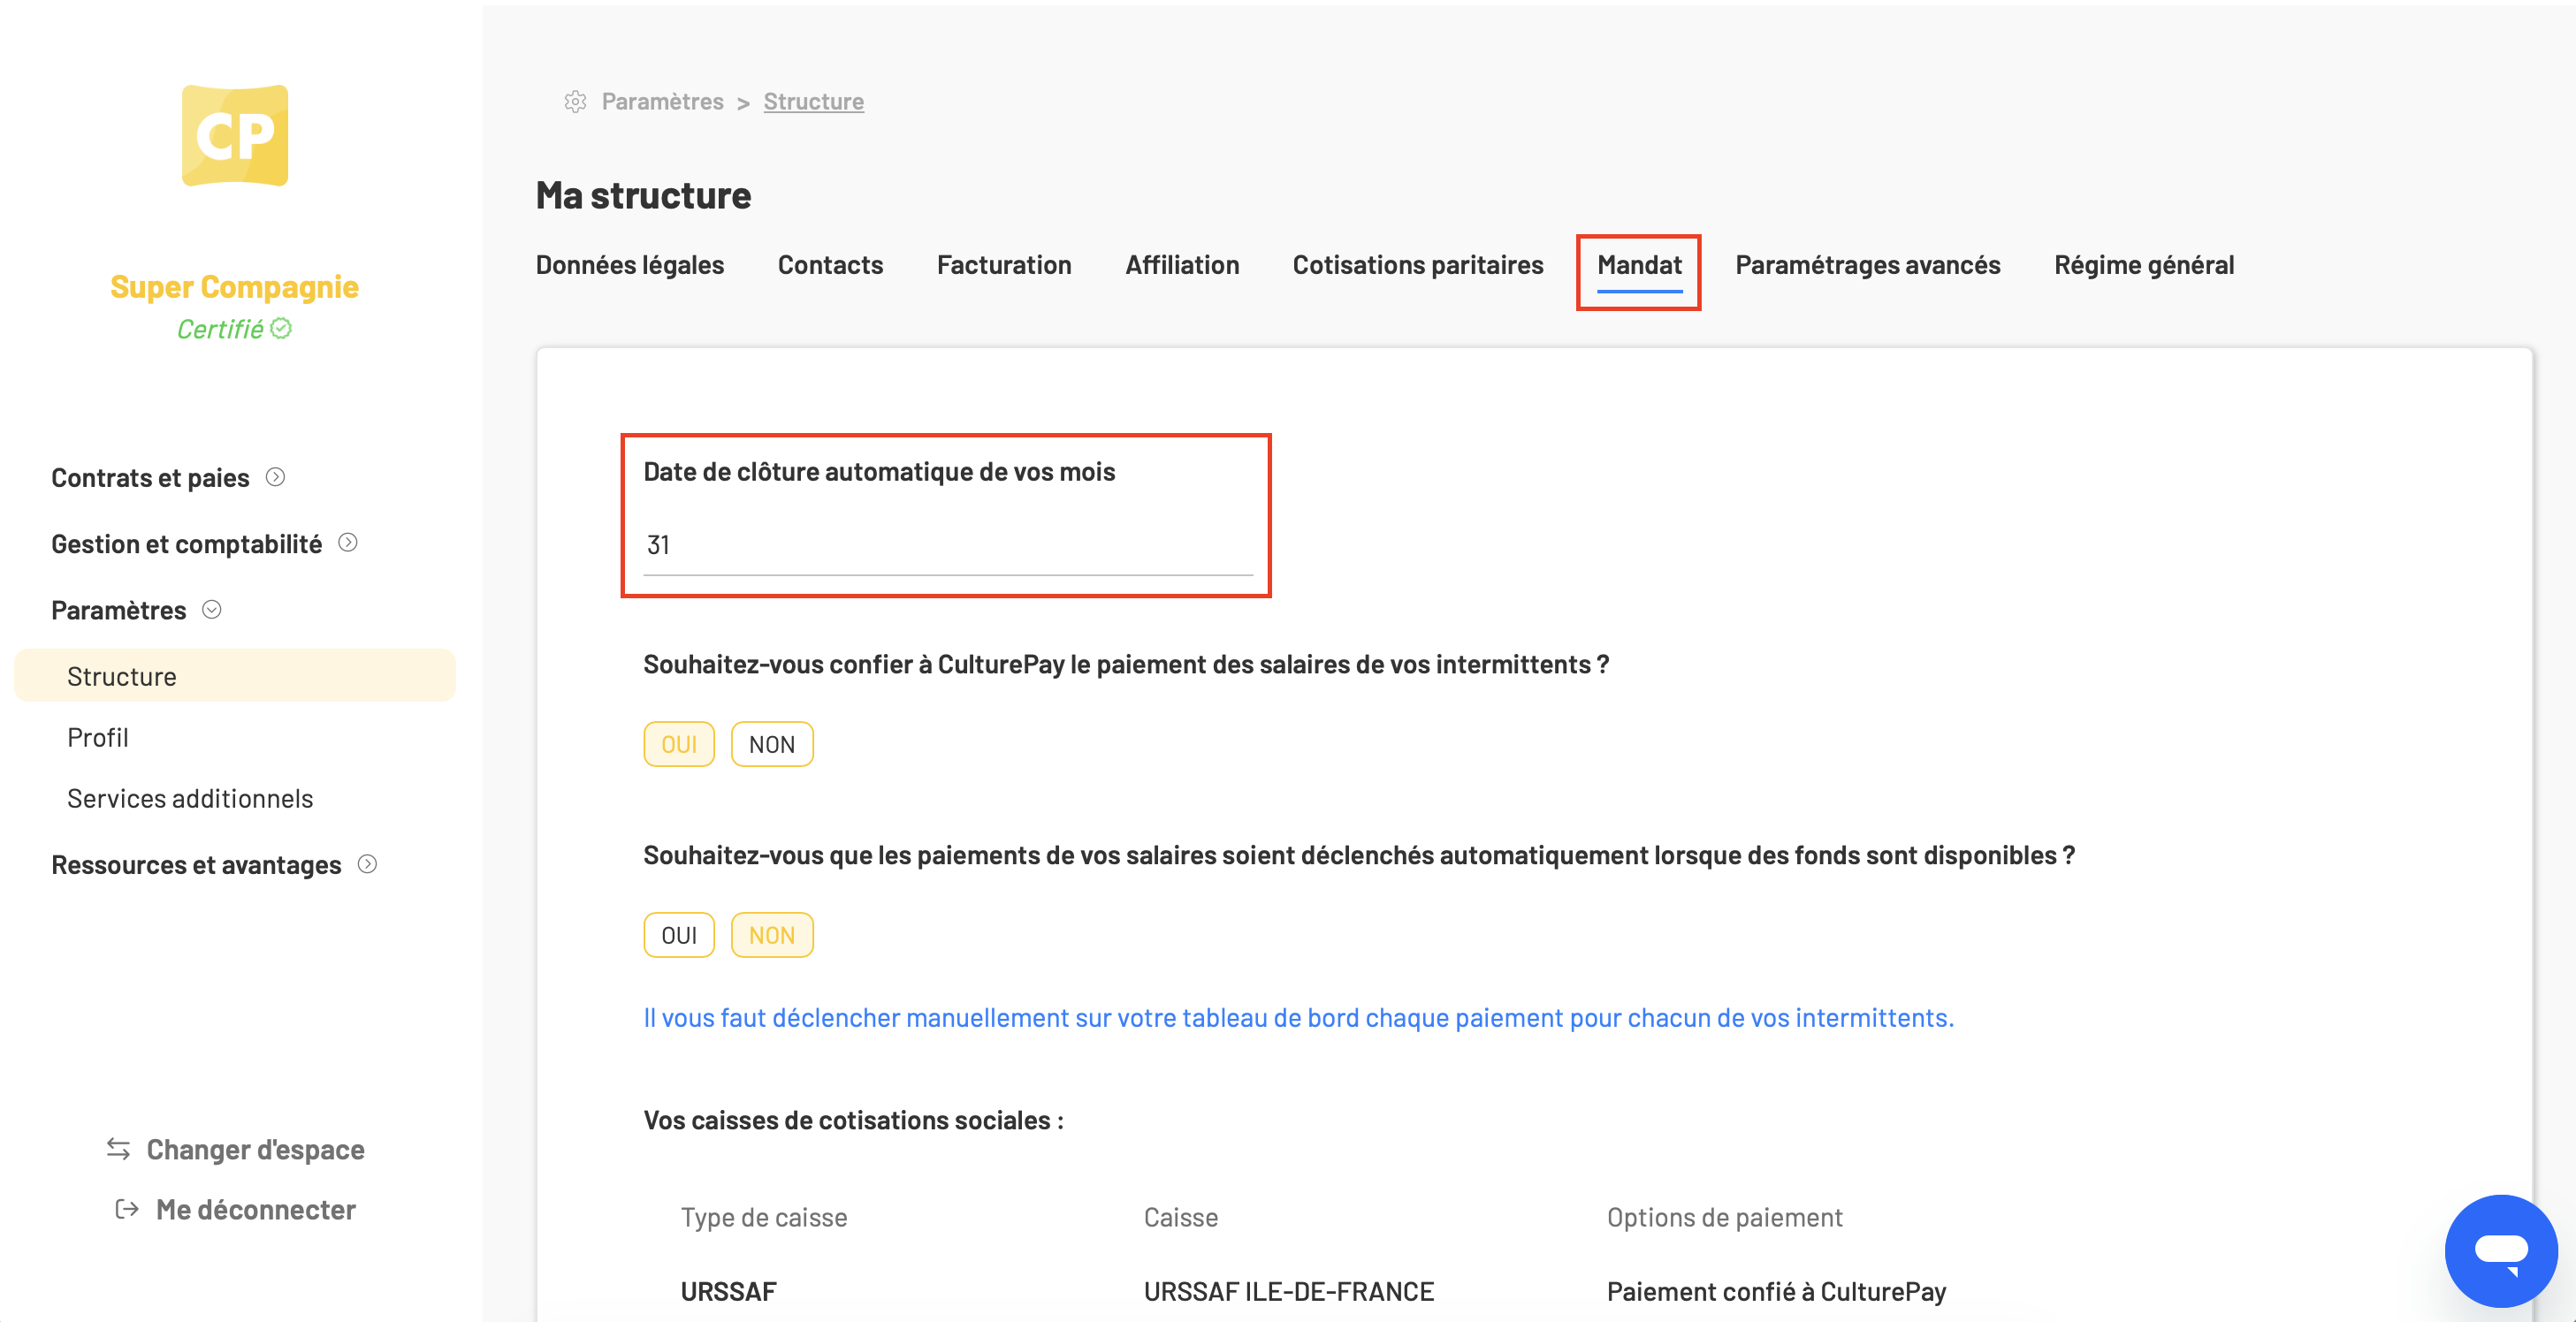Select NON for automatic payment triggering

[772, 935]
